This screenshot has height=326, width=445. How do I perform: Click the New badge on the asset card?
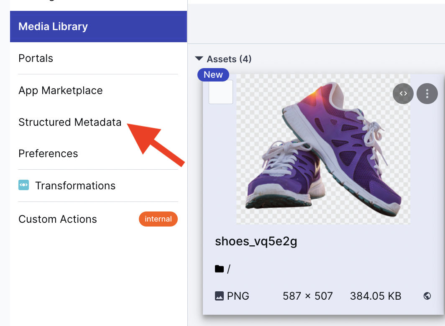click(213, 75)
